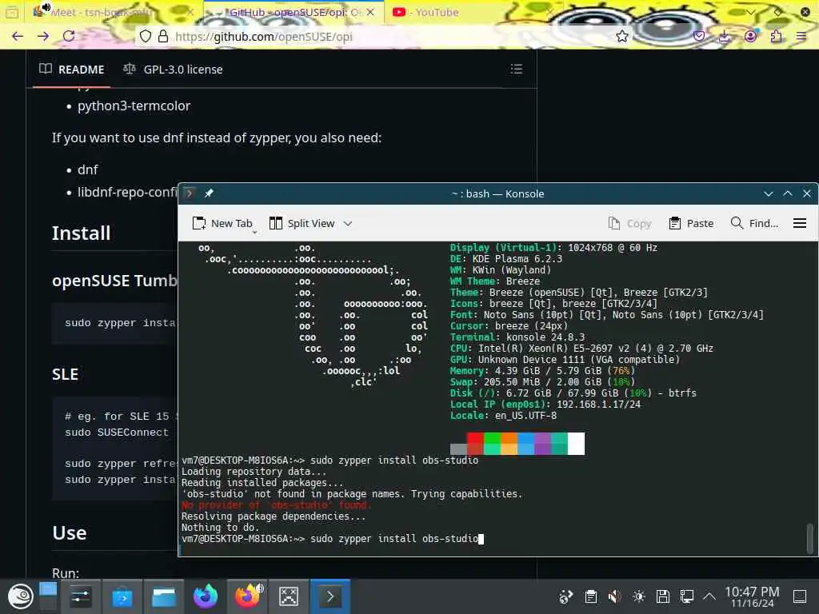Open the Firefox hamburger application menu

801,36
